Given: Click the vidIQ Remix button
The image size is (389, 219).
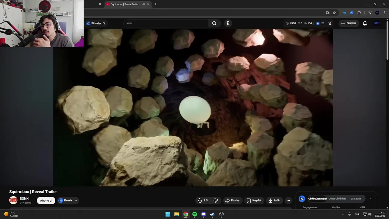Looking at the screenshot, I should pos(65,200).
